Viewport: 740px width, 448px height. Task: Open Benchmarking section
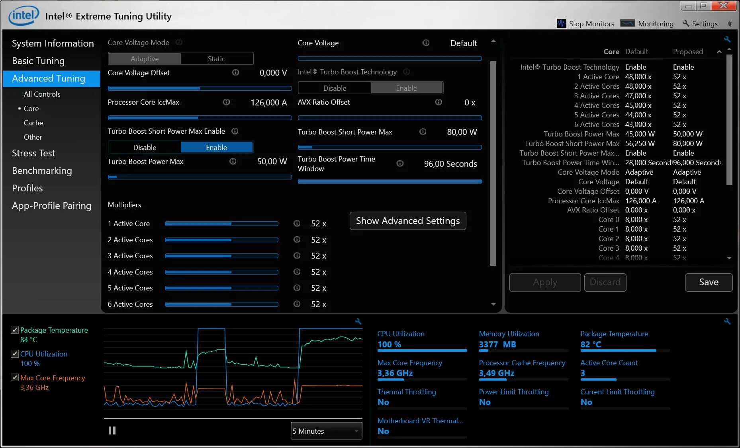[42, 171]
